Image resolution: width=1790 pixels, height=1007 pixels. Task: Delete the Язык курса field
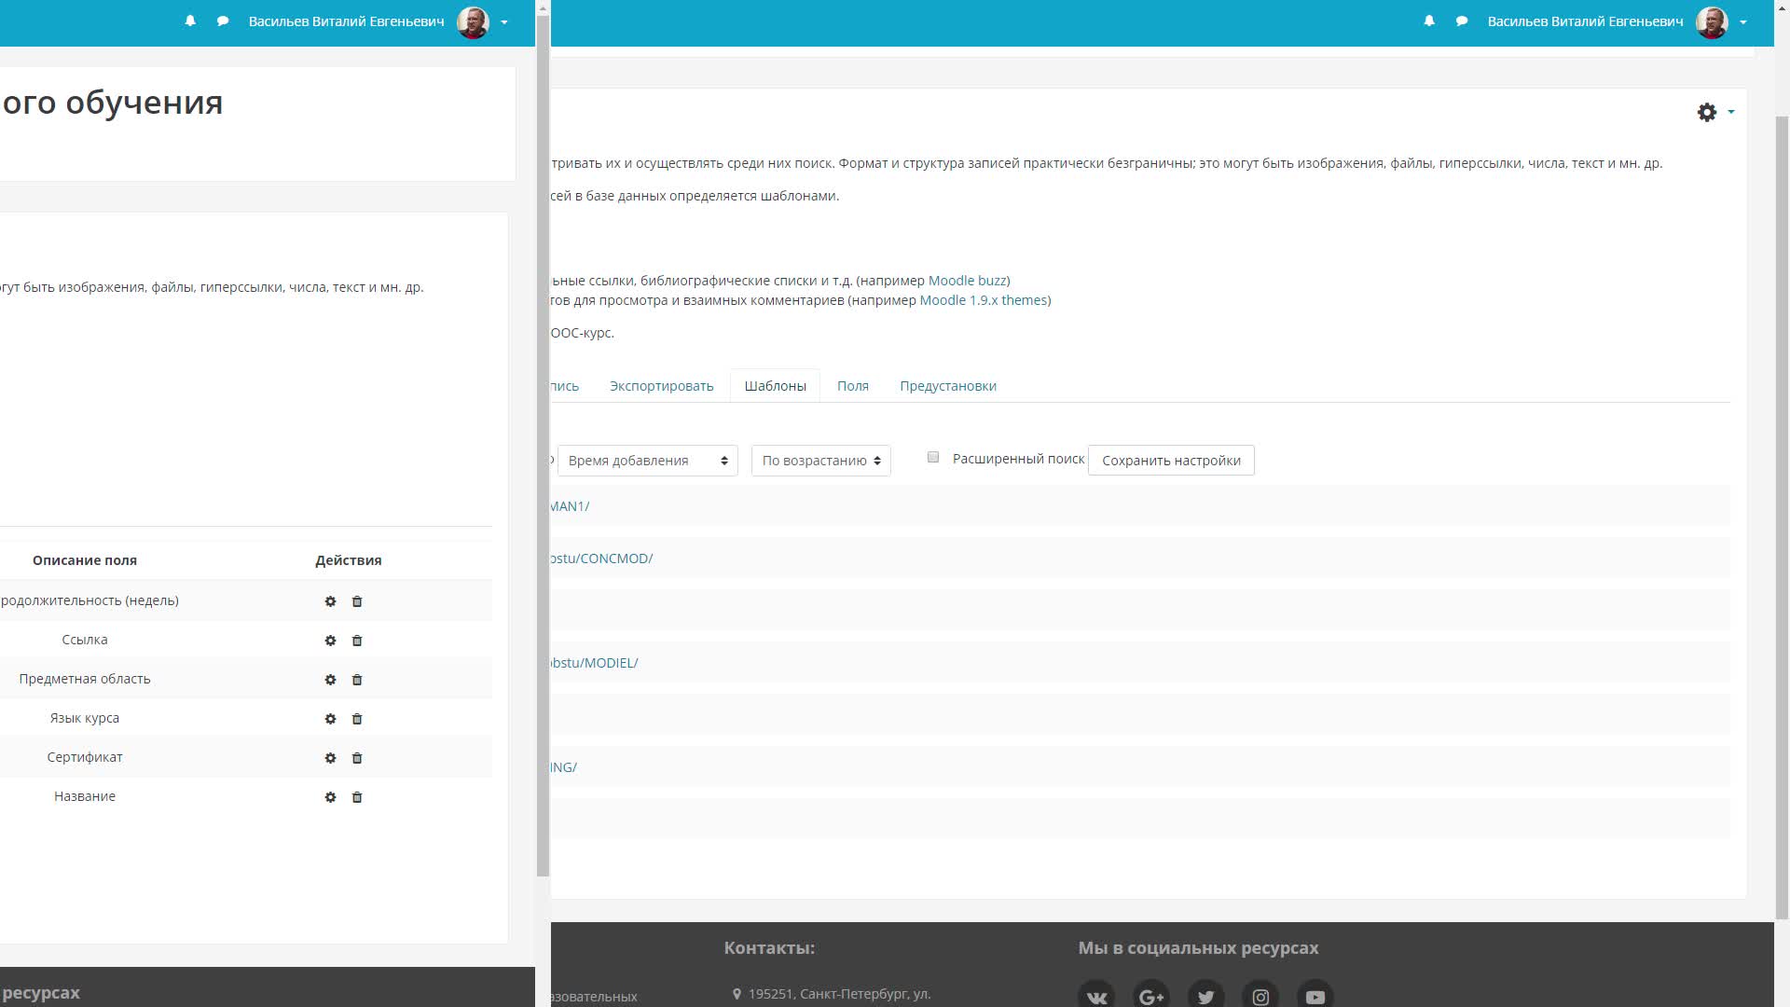[x=357, y=719]
